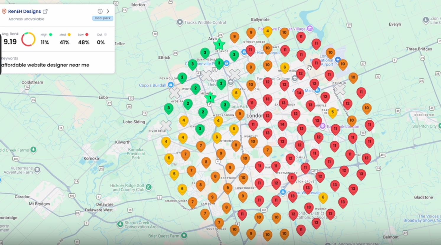Click the red 14 pin beside Argyle Mall
441x245 pixels.
[x=299, y=93]
